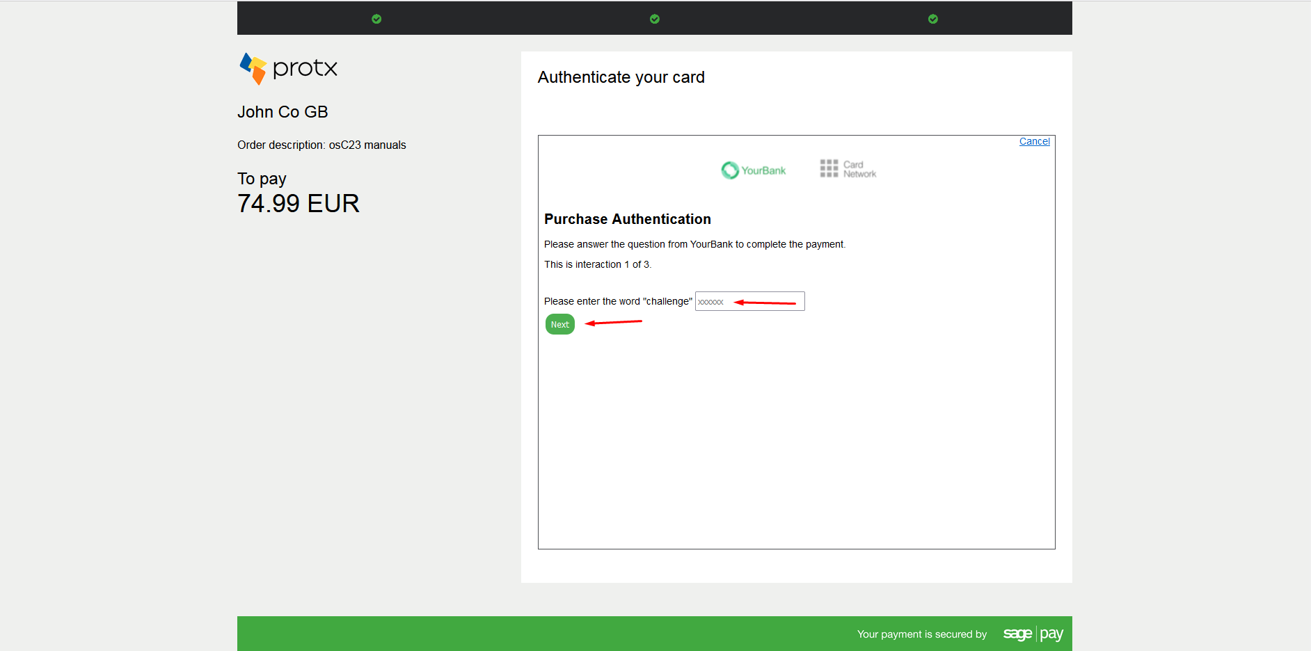Click the protx logo
The height and width of the screenshot is (651, 1311).
click(288, 68)
